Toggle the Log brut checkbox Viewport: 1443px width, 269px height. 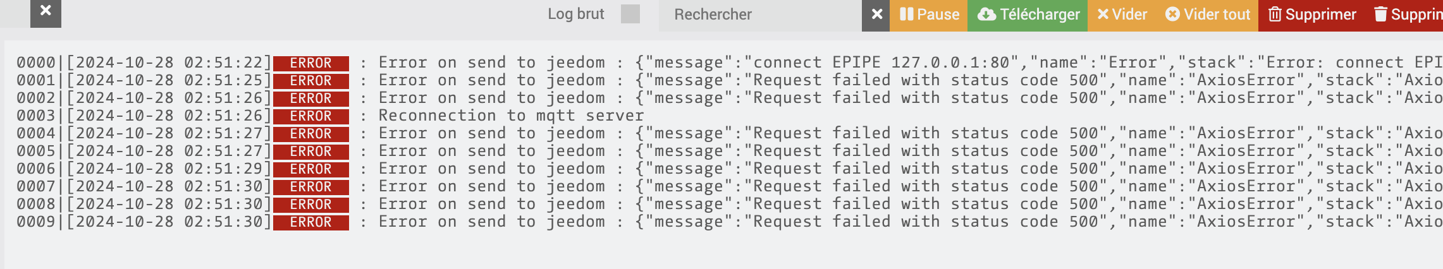coord(630,14)
